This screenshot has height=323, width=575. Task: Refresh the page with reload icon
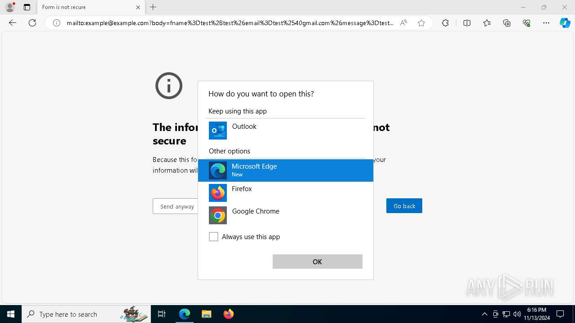click(32, 23)
